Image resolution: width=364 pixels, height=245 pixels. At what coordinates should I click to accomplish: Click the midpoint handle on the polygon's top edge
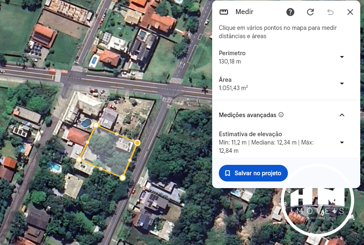tap(116, 134)
